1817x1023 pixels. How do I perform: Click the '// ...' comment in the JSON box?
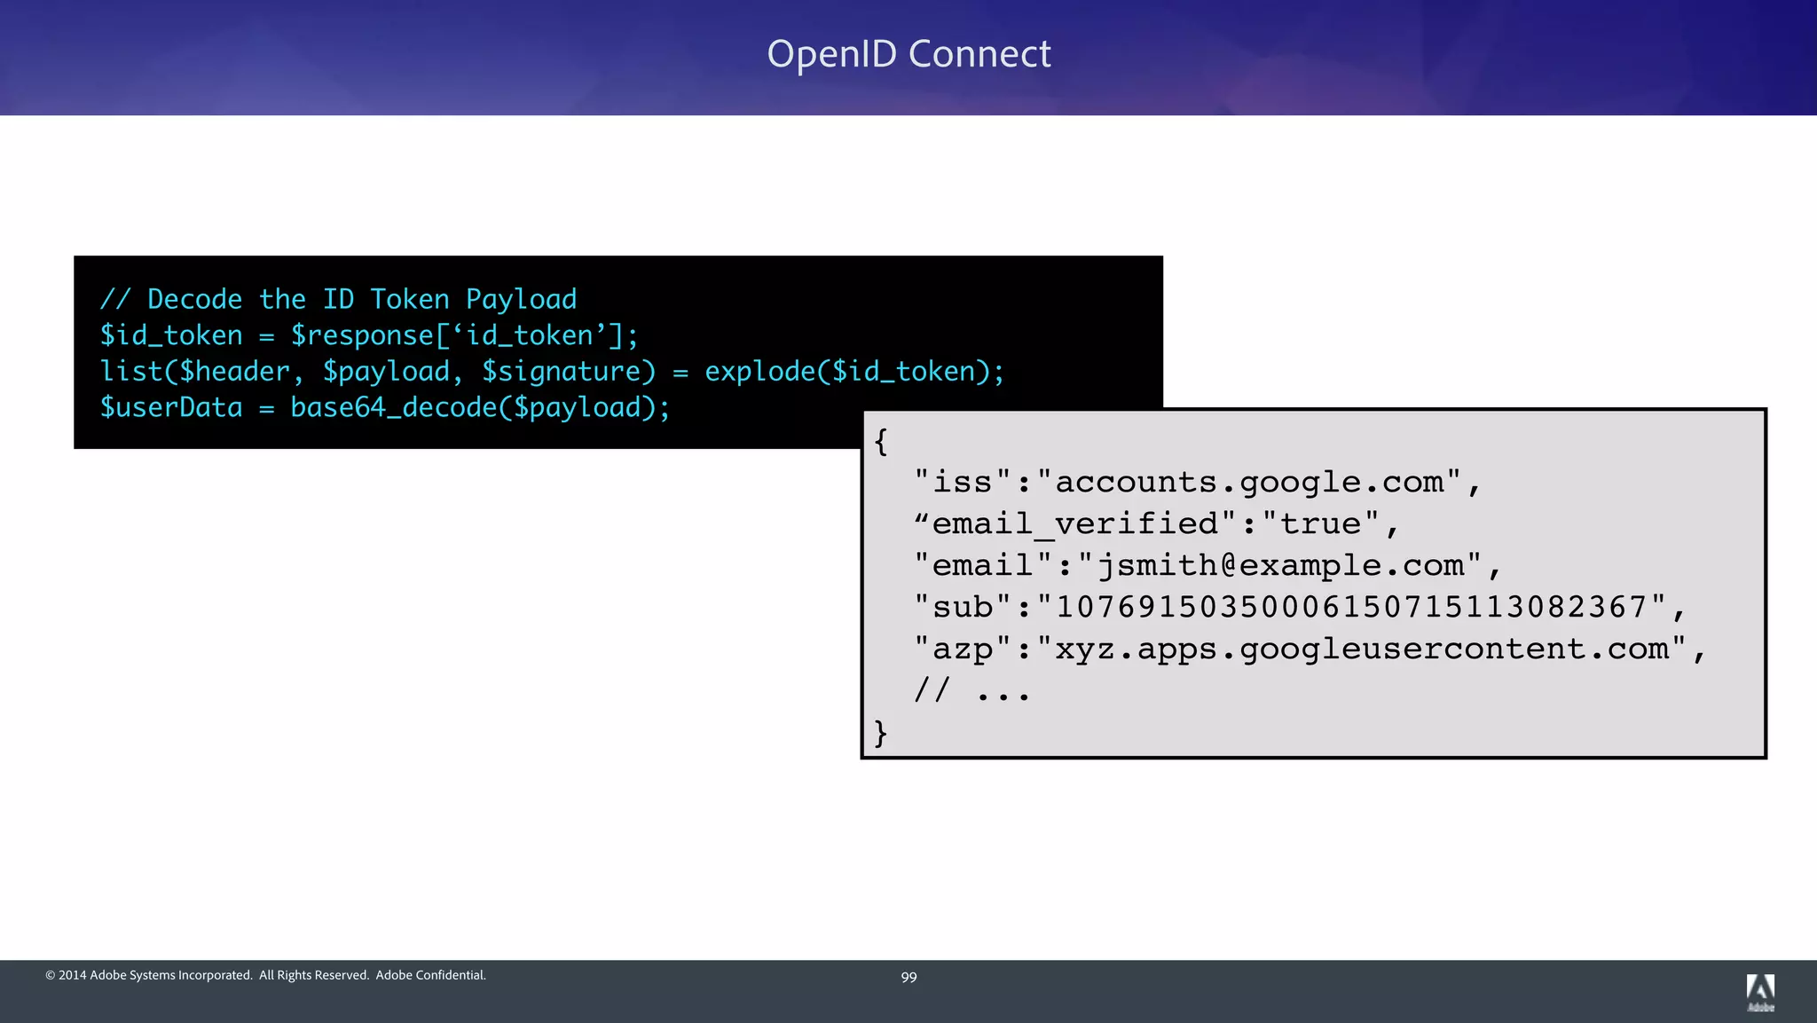971,690
